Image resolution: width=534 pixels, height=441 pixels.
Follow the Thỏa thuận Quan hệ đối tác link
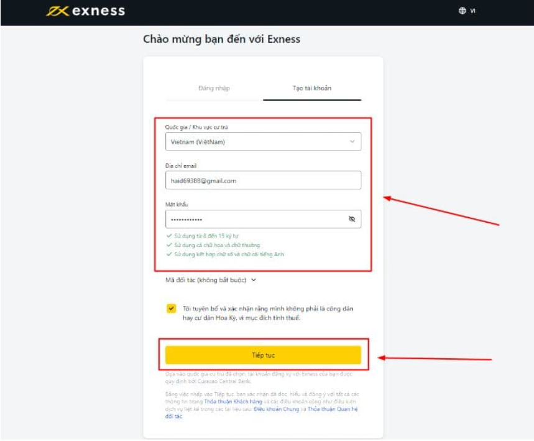tap(330, 409)
